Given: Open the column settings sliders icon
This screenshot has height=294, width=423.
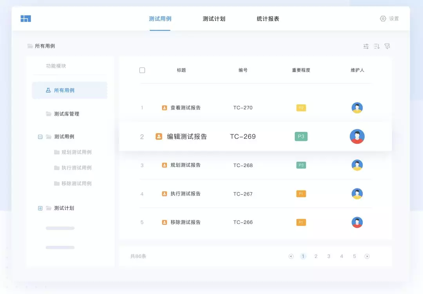Looking at the screenshot, I should pyautogui.click(x=366, y=46).
